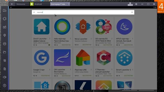Image resolution: width=164 pixels, height=92 pixels.
Task: Click the paste icon in the sidebar
Action: coord(5,69)
